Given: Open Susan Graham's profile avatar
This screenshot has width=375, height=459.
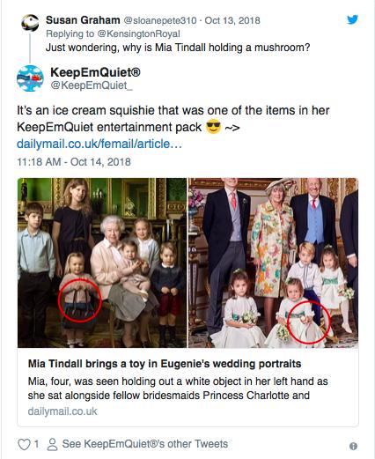Looking at the screenshot, I should [30, 23].
